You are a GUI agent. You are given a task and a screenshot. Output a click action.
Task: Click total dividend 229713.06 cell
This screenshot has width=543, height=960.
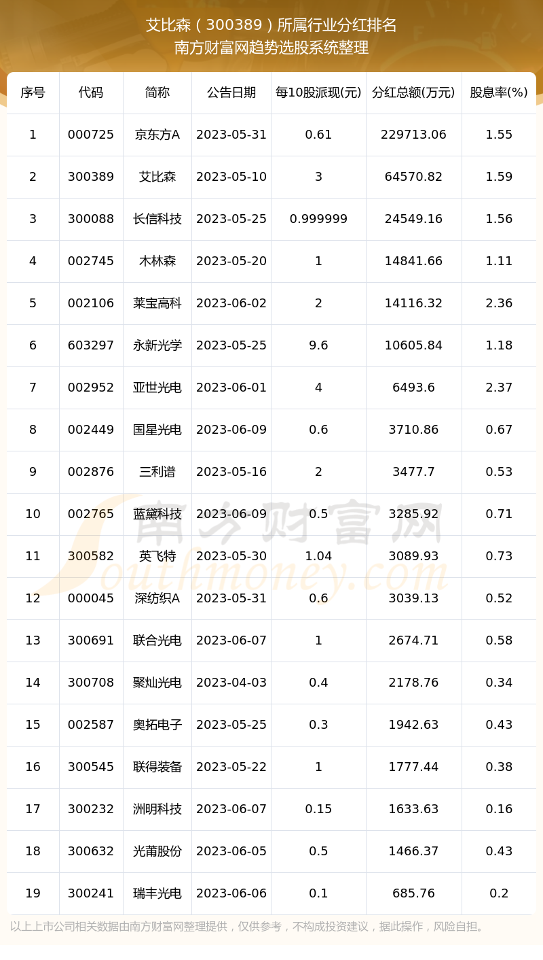[x=413, y=135]
